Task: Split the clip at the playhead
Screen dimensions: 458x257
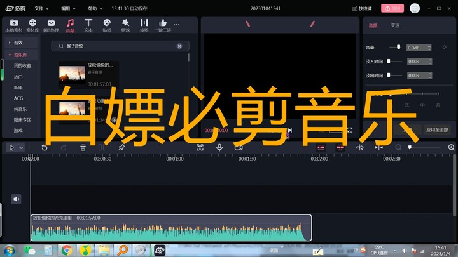Action: coord(102,148)
